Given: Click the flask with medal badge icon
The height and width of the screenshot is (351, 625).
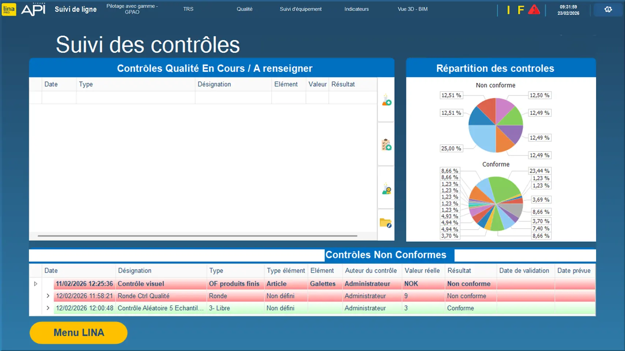Looking at the screenshot, I should (x=386, y=189).
